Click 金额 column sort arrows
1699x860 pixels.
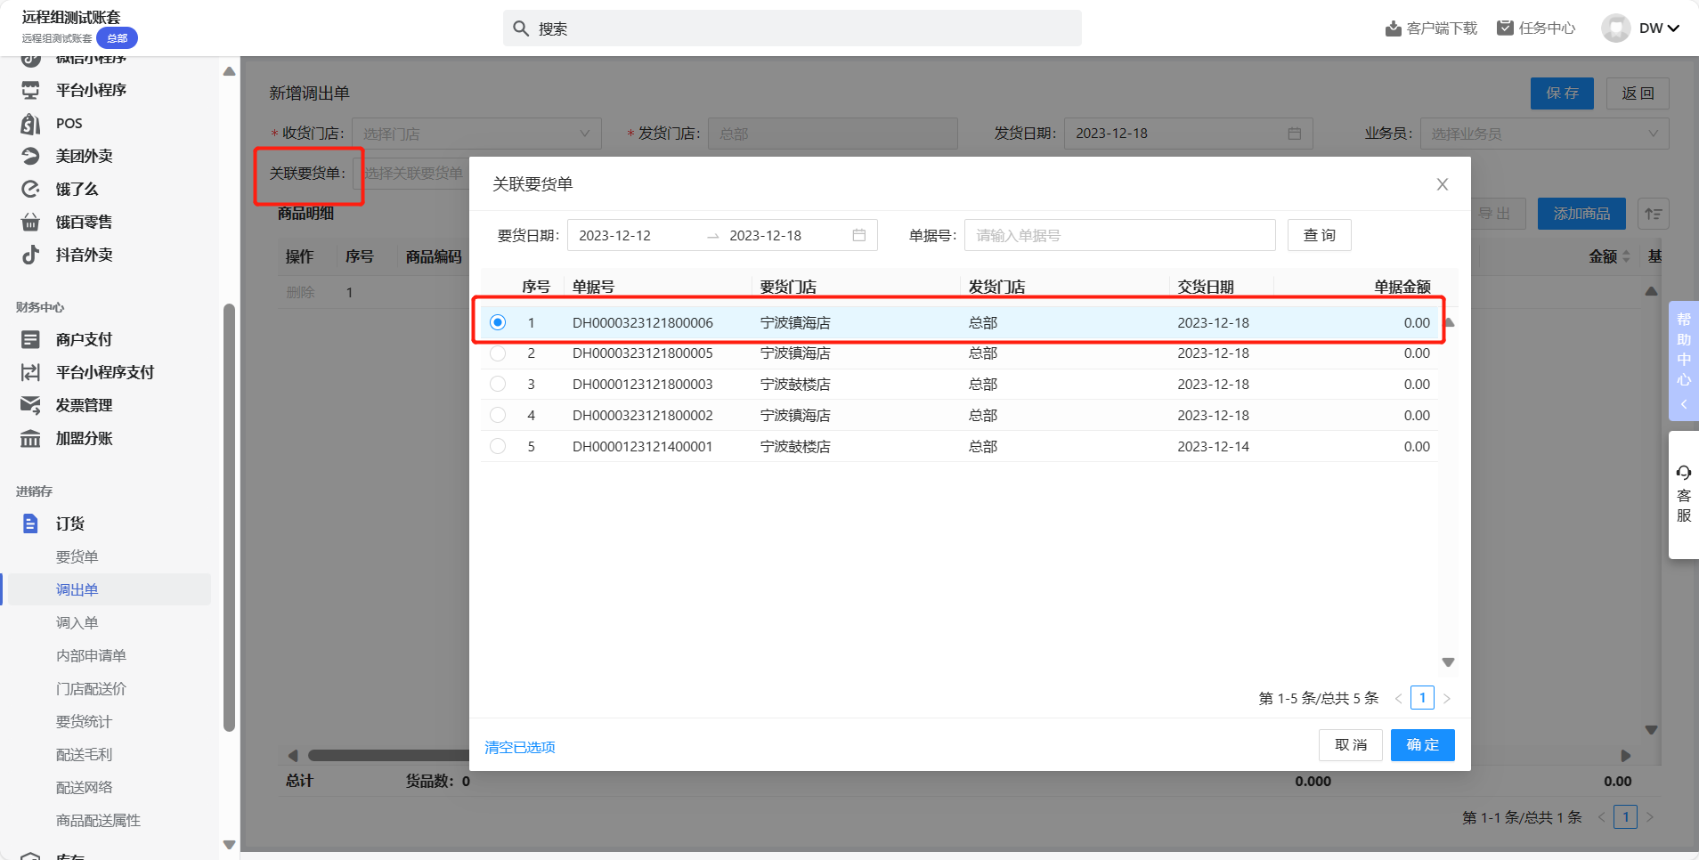coord(1627,256)
